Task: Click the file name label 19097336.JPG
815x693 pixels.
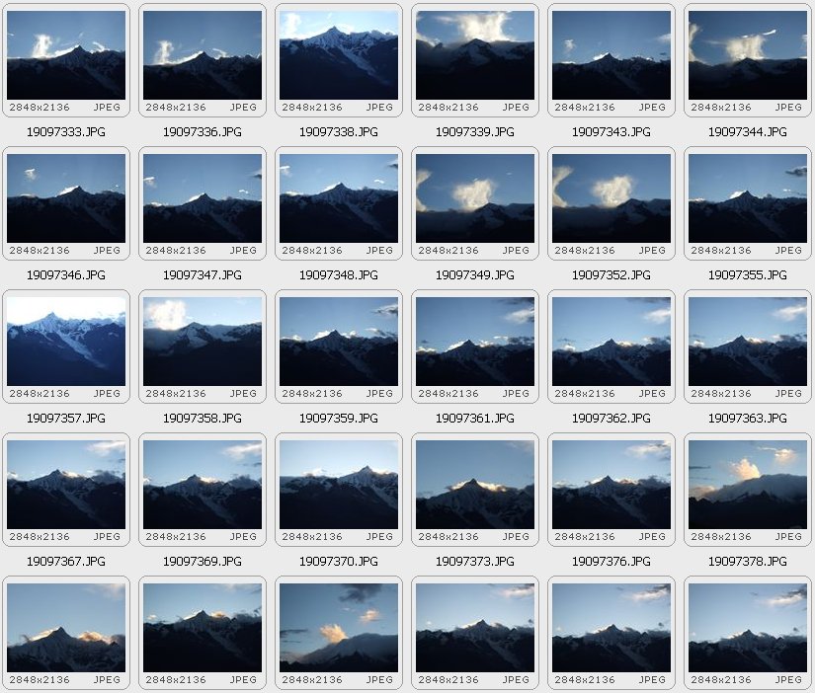Action: point(203,132)
